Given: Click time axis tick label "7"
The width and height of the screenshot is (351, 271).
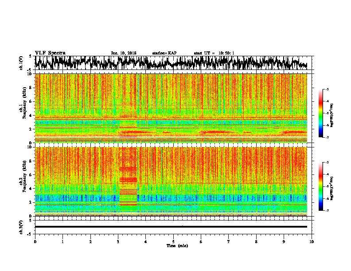Looking at the screenshot, I should (x=229, y=242).
